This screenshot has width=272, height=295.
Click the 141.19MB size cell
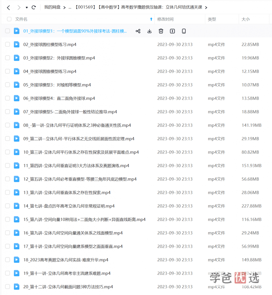(251, 125)
